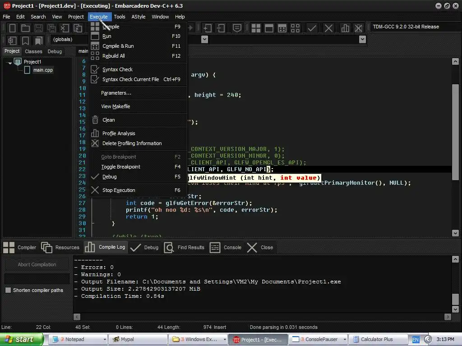Screen dimensions: 462x346
Task: Open the Notepad taskbar group dropdown
Action: pos(105,340)
